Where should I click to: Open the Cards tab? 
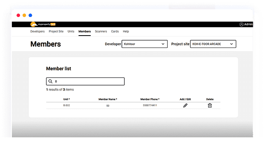pos(115,31)
